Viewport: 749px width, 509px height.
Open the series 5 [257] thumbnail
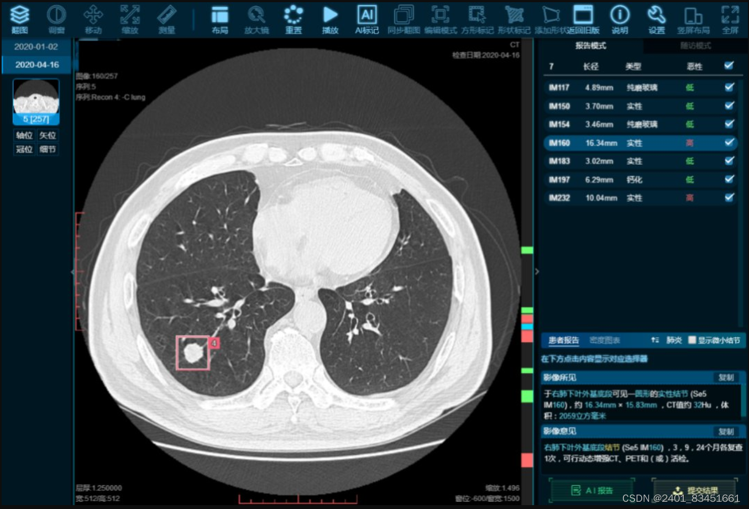tap(36, 102)
